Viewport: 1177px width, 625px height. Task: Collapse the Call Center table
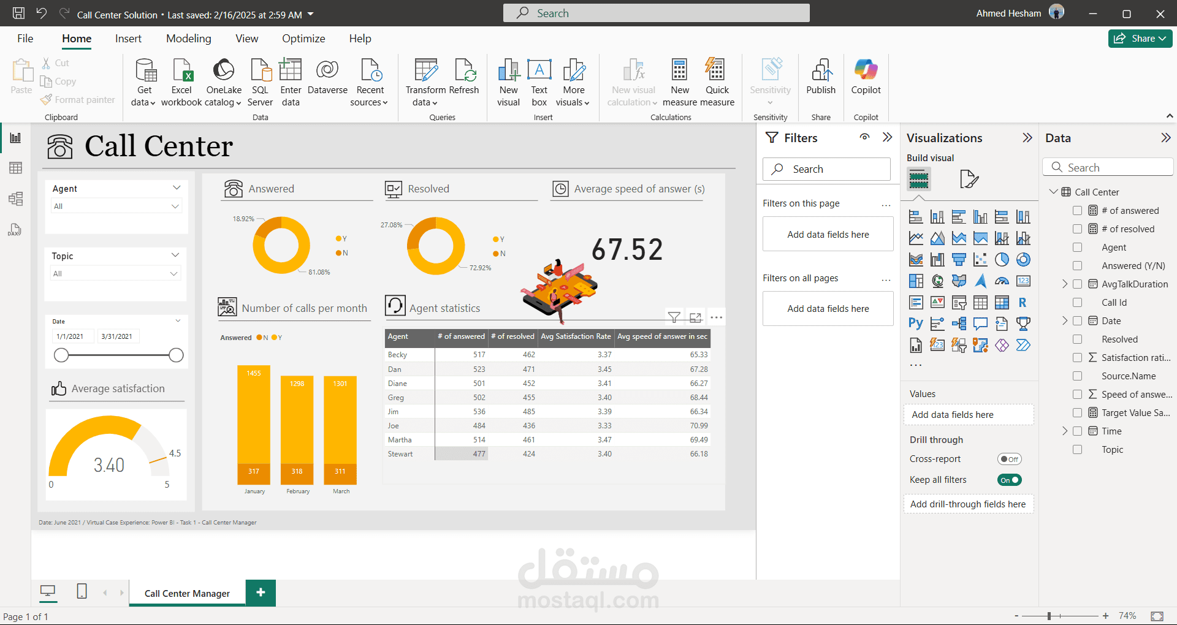point(1054,192)
